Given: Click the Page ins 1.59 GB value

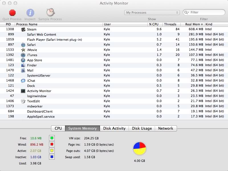Looking at the screenshot, I should [99, 144].
